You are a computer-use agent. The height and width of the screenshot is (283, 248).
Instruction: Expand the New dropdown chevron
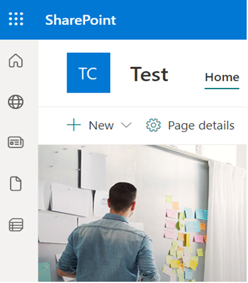126,125
